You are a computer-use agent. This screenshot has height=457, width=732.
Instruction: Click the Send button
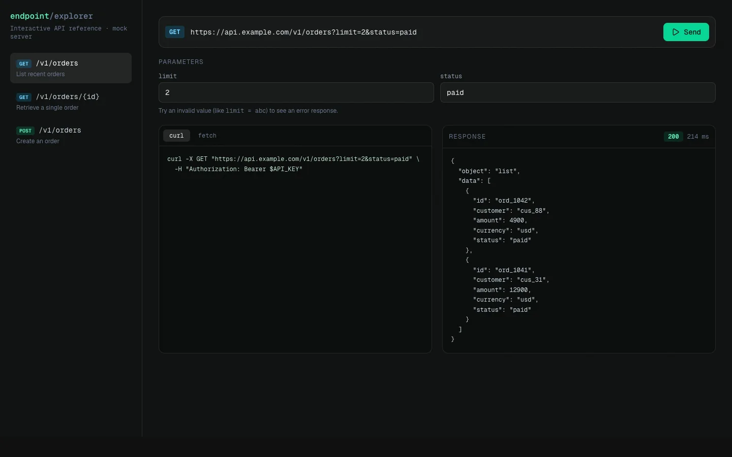(686, 32)
